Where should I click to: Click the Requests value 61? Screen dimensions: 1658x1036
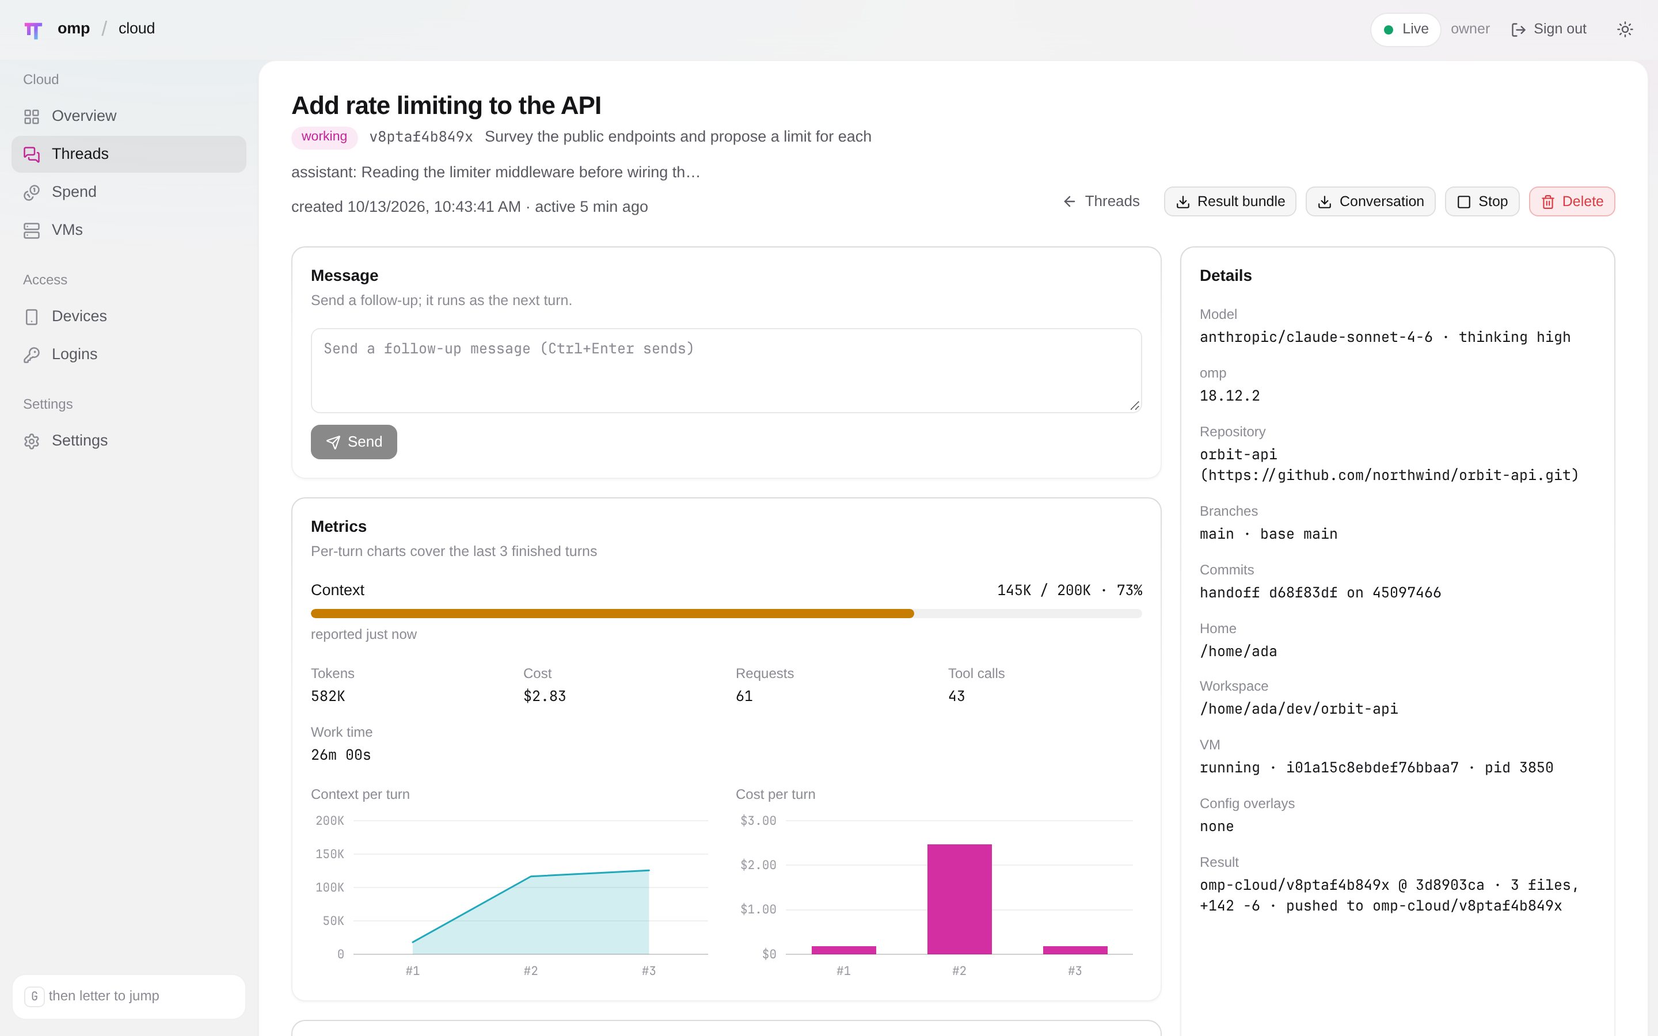click(x=744, y=696)
